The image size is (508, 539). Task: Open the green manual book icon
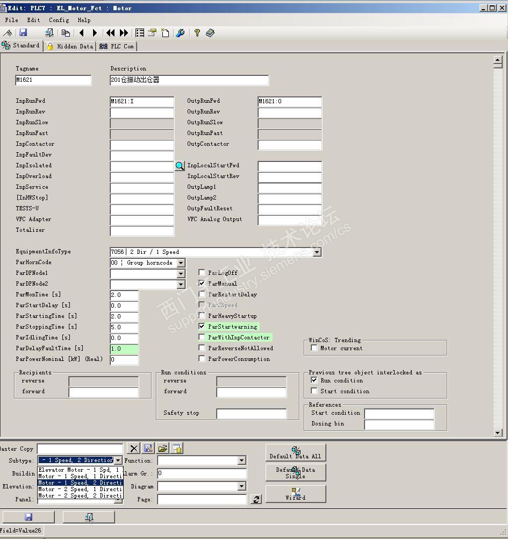tap(210, 33)
